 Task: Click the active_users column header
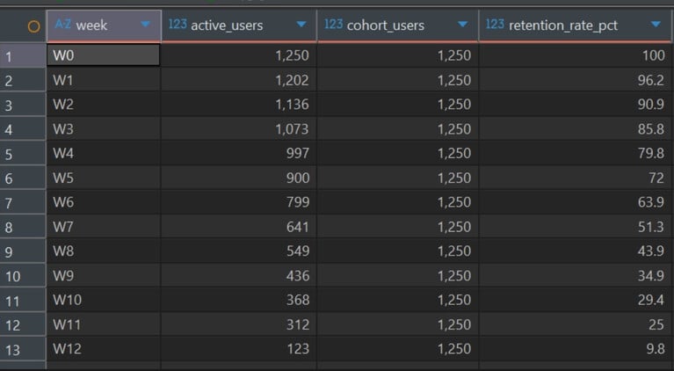[239, 25]
